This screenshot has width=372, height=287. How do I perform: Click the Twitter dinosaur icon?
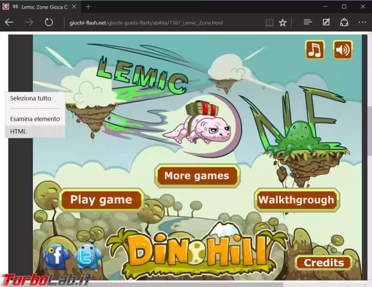click(87, 257)
